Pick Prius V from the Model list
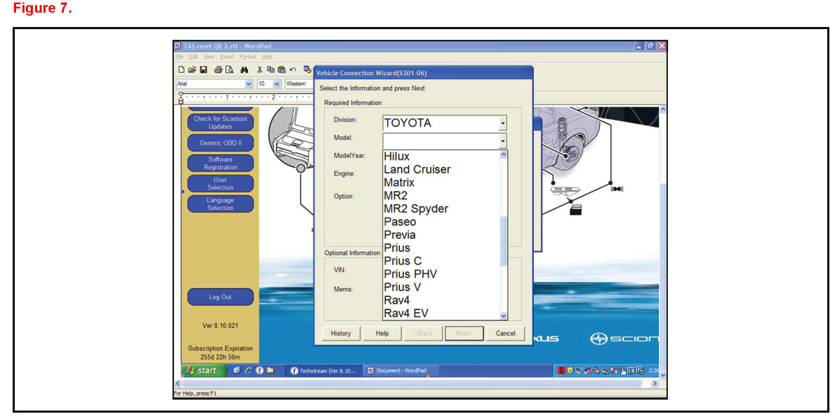 point(441,287)
